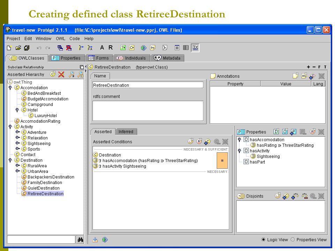Click the download arrow icon at bottom bar
This screenshot has width=335, height=251.
(95, 240)
